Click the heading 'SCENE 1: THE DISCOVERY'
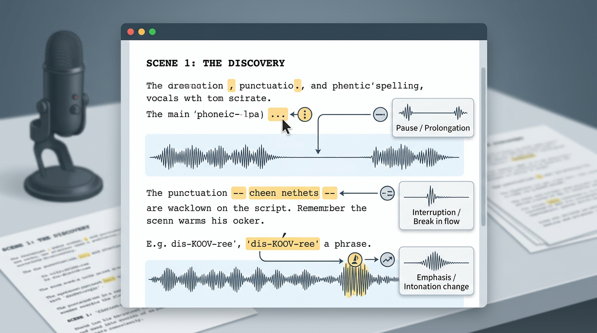The width and height of the screenshot is (597, 333). [216, 63]
